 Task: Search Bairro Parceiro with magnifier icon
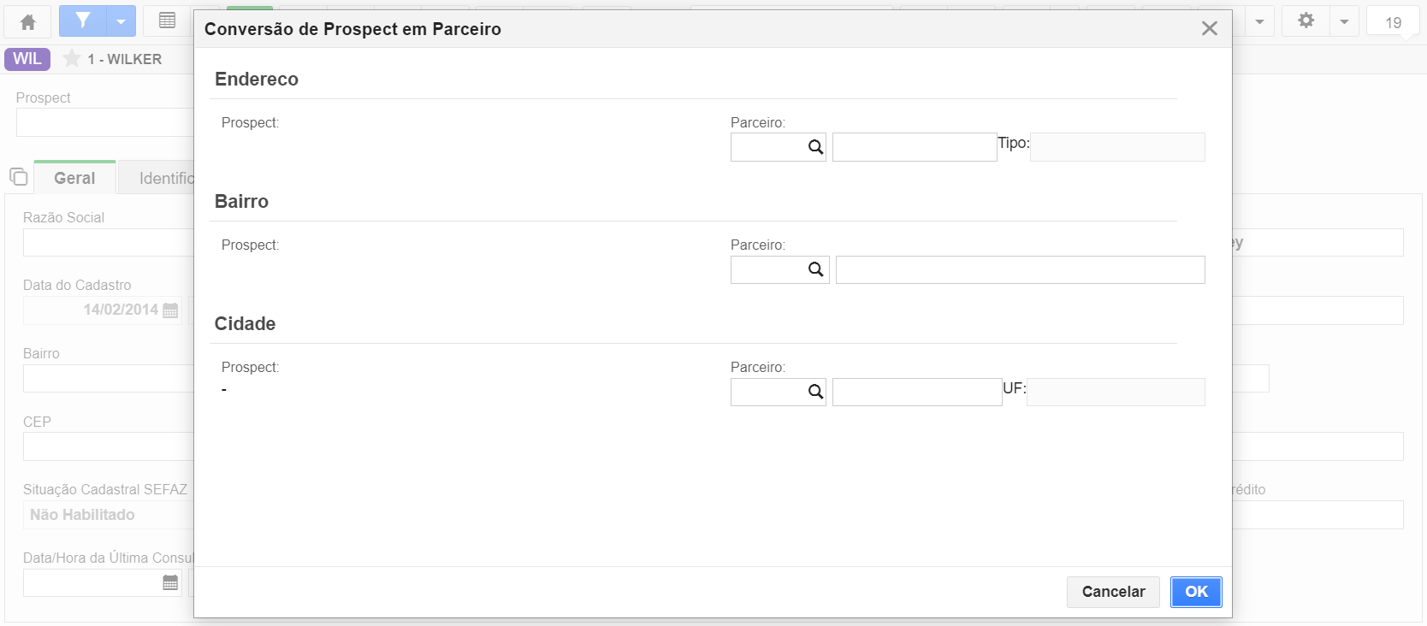[815, 269]
